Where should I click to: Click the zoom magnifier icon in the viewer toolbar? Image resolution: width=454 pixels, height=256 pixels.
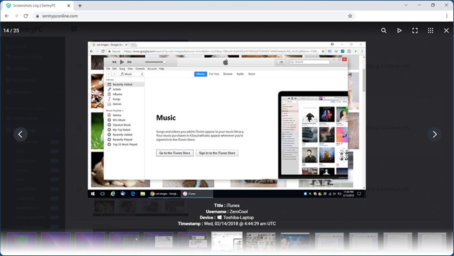click(x=384, y=31)
